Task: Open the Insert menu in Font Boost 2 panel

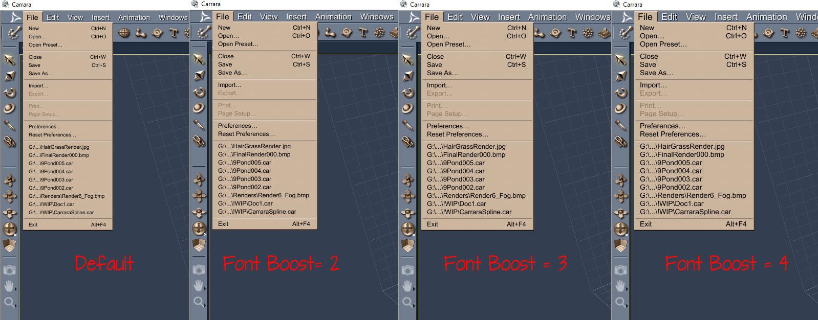Action: point(296,17)
